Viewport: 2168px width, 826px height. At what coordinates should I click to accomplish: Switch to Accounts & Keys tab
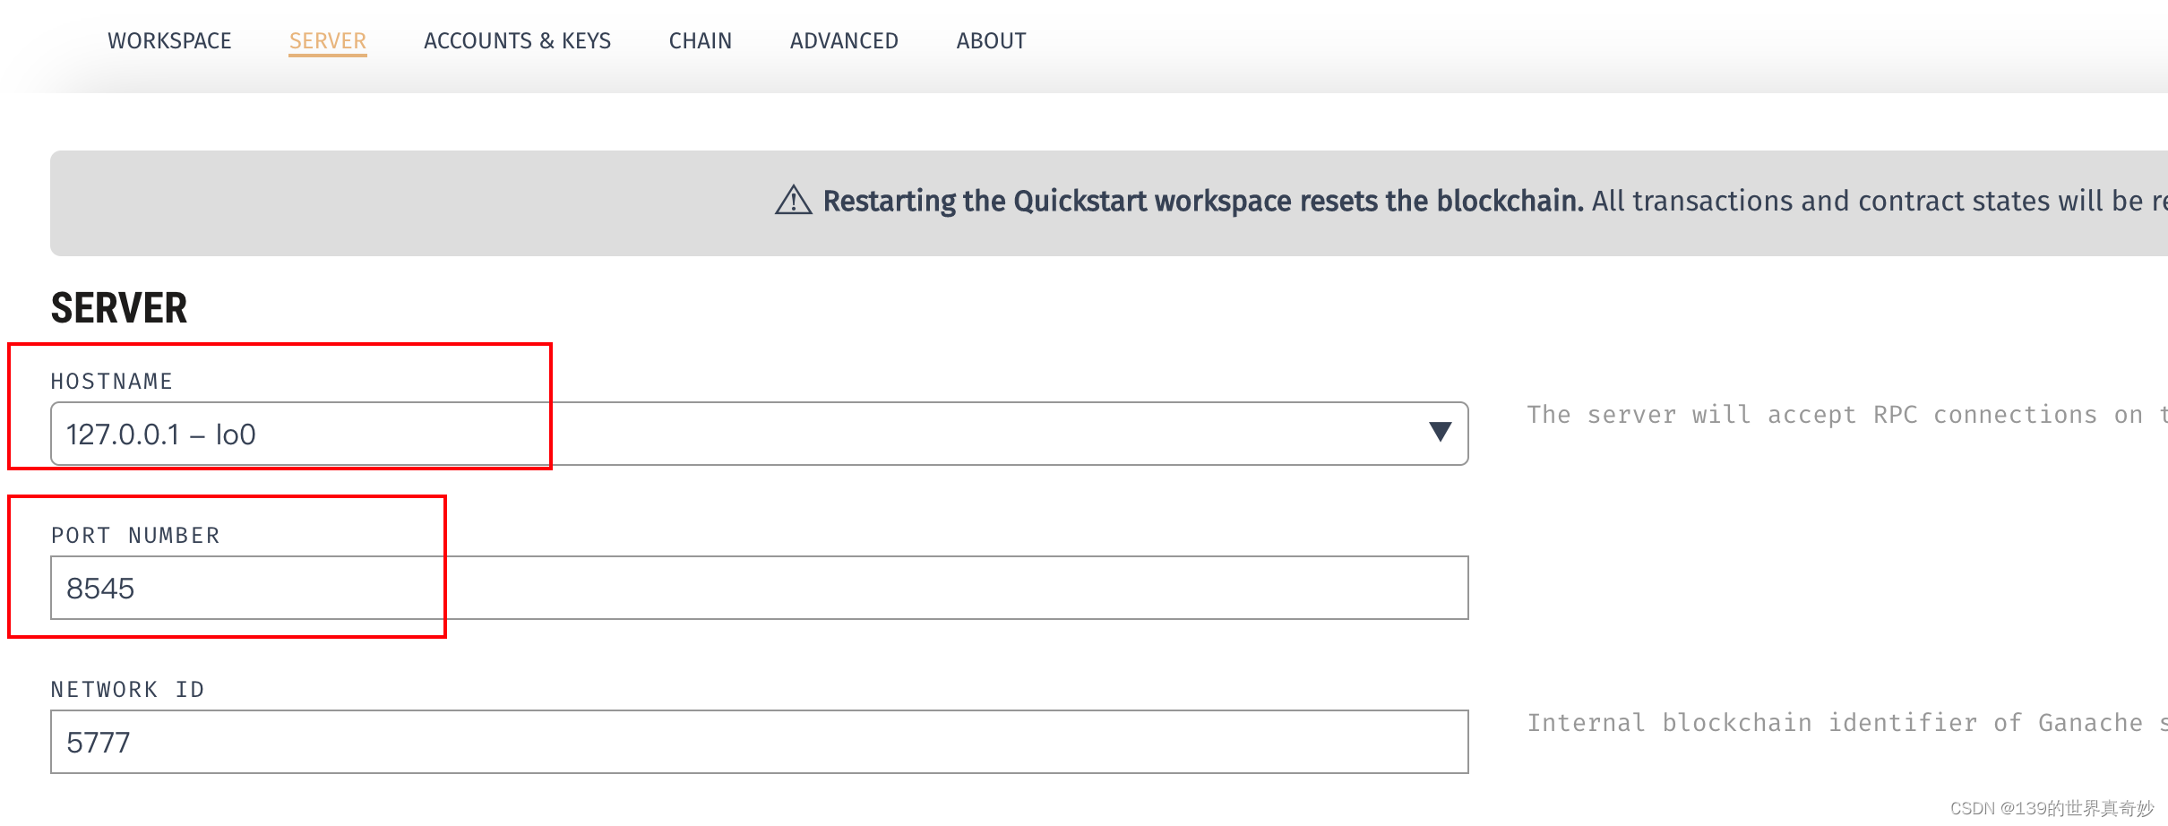[x=518, y=41]
